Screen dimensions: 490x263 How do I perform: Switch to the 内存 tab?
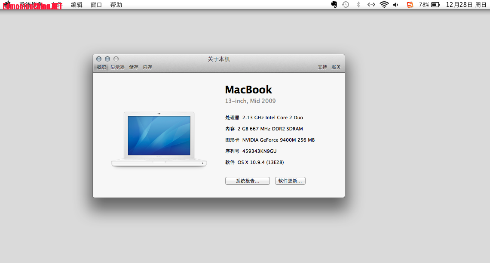[x=147, y=67]
